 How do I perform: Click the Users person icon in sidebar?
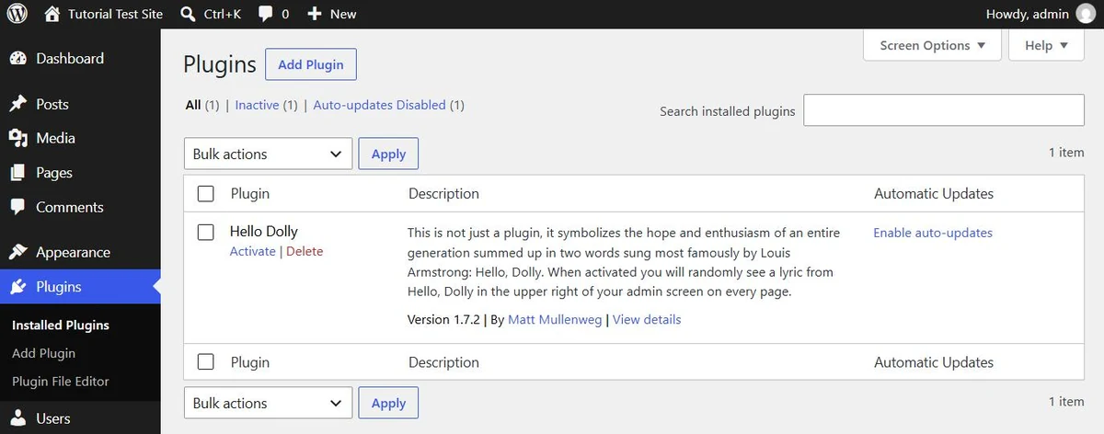[18, 418]
